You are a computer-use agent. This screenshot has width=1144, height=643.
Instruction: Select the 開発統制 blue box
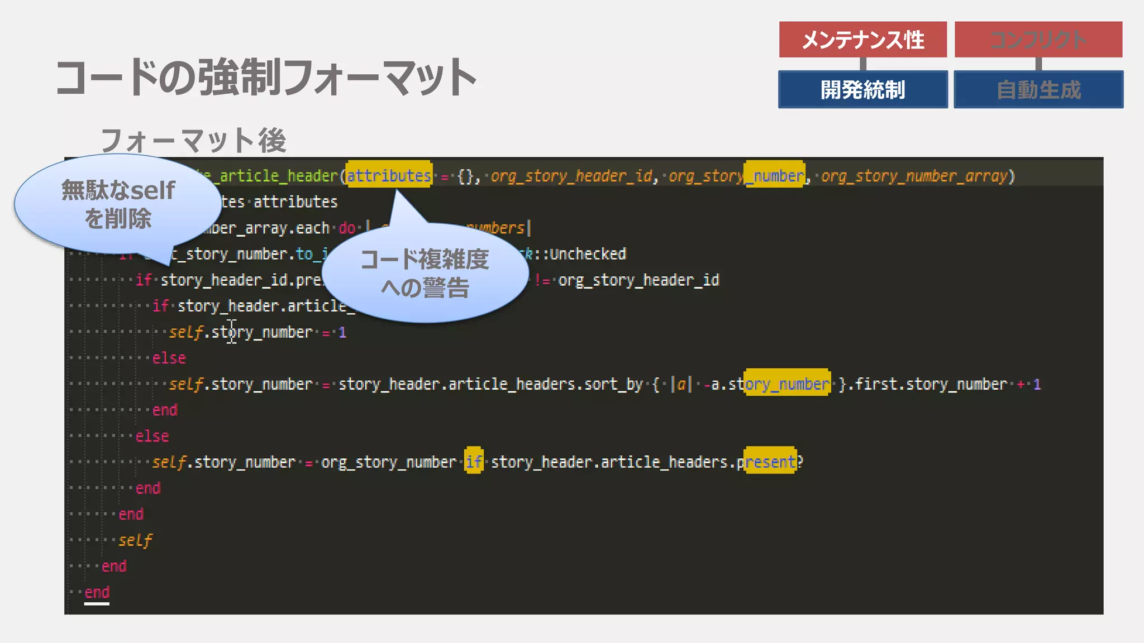[863, 89]
